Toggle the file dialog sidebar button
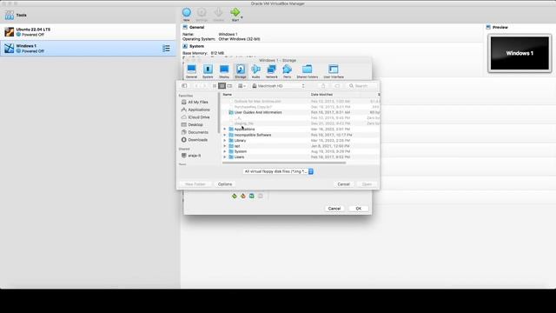The height and width of the screenshot is (313, 556). click(184, 86)
